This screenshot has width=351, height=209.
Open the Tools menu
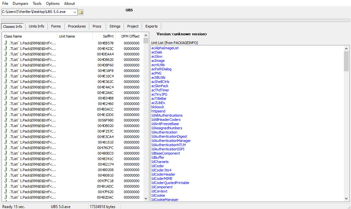click(37, 4)
